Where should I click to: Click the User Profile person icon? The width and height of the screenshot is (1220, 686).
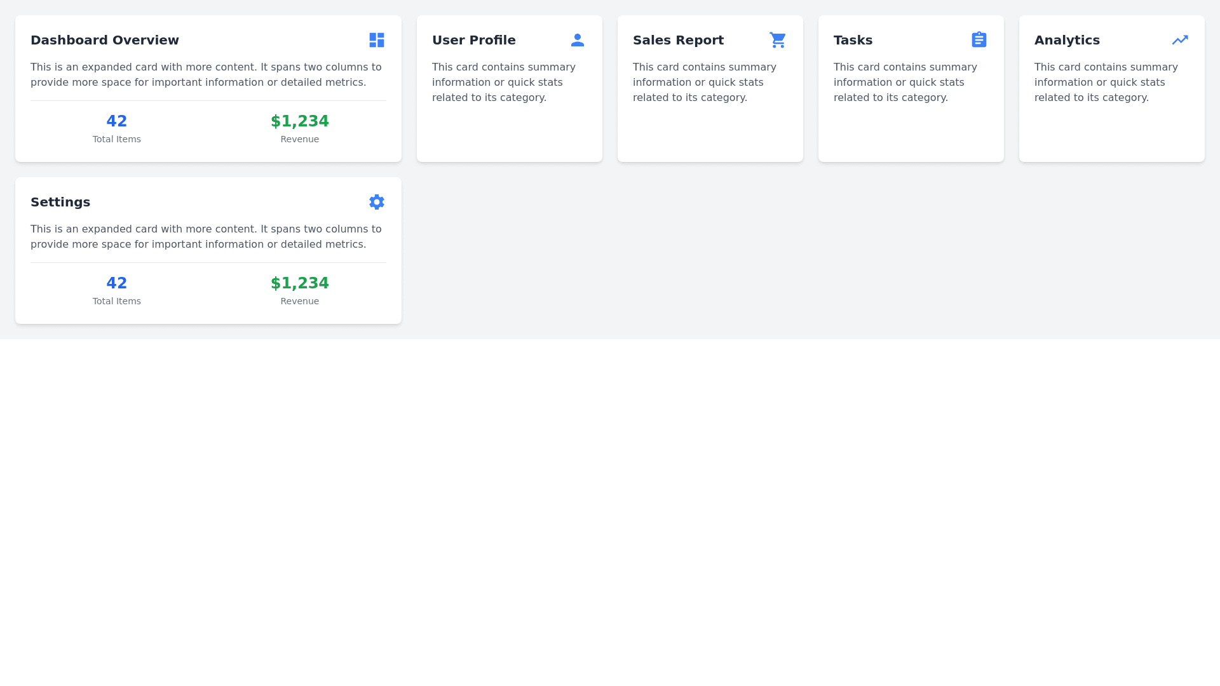(577, 40)
